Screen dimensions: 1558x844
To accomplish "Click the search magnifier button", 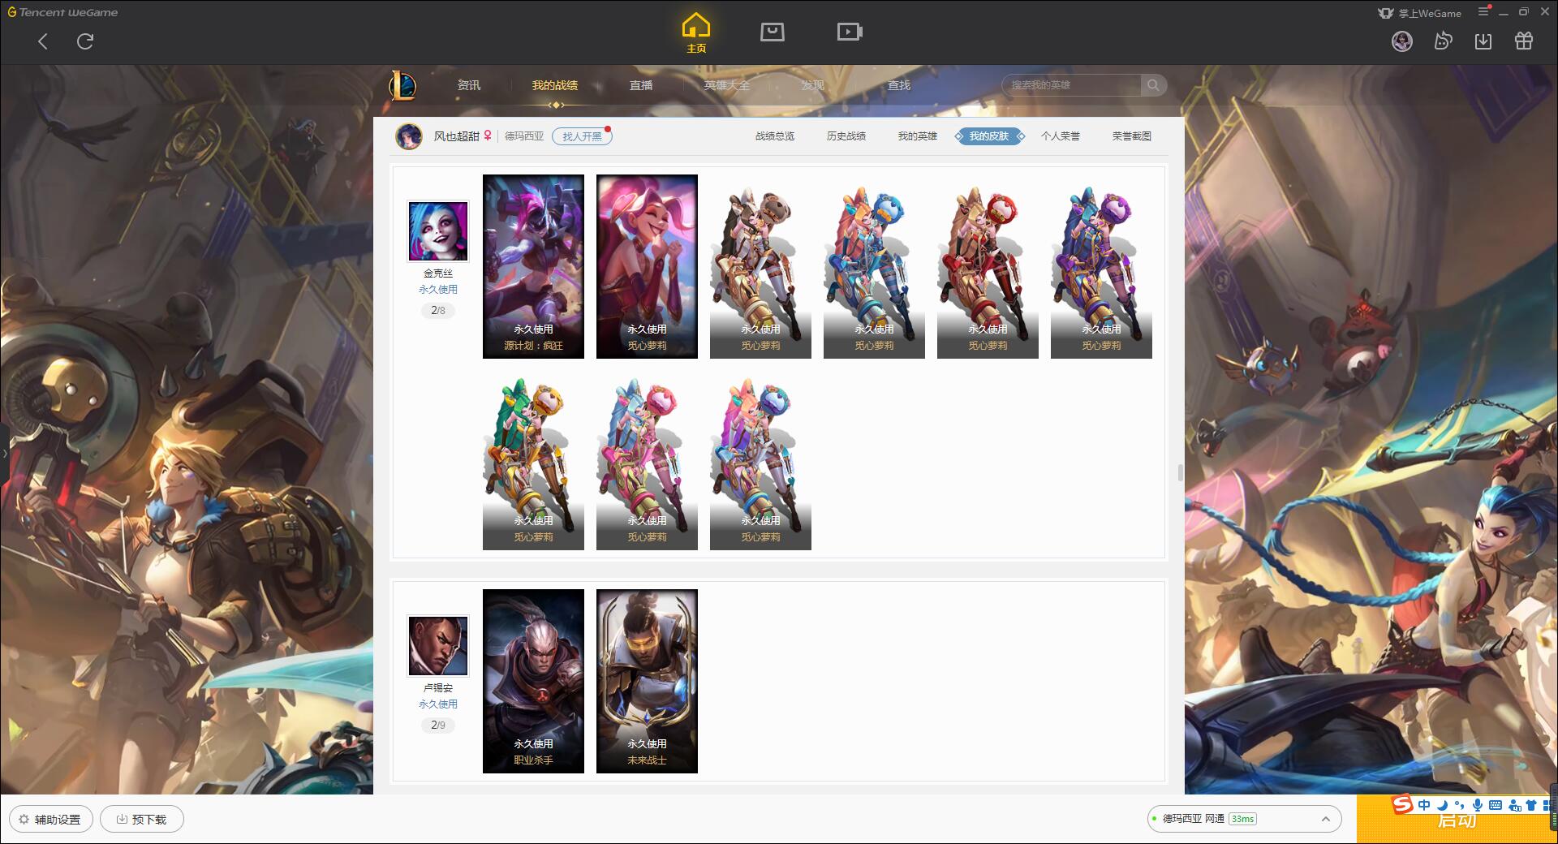I will pos(1153,85).
